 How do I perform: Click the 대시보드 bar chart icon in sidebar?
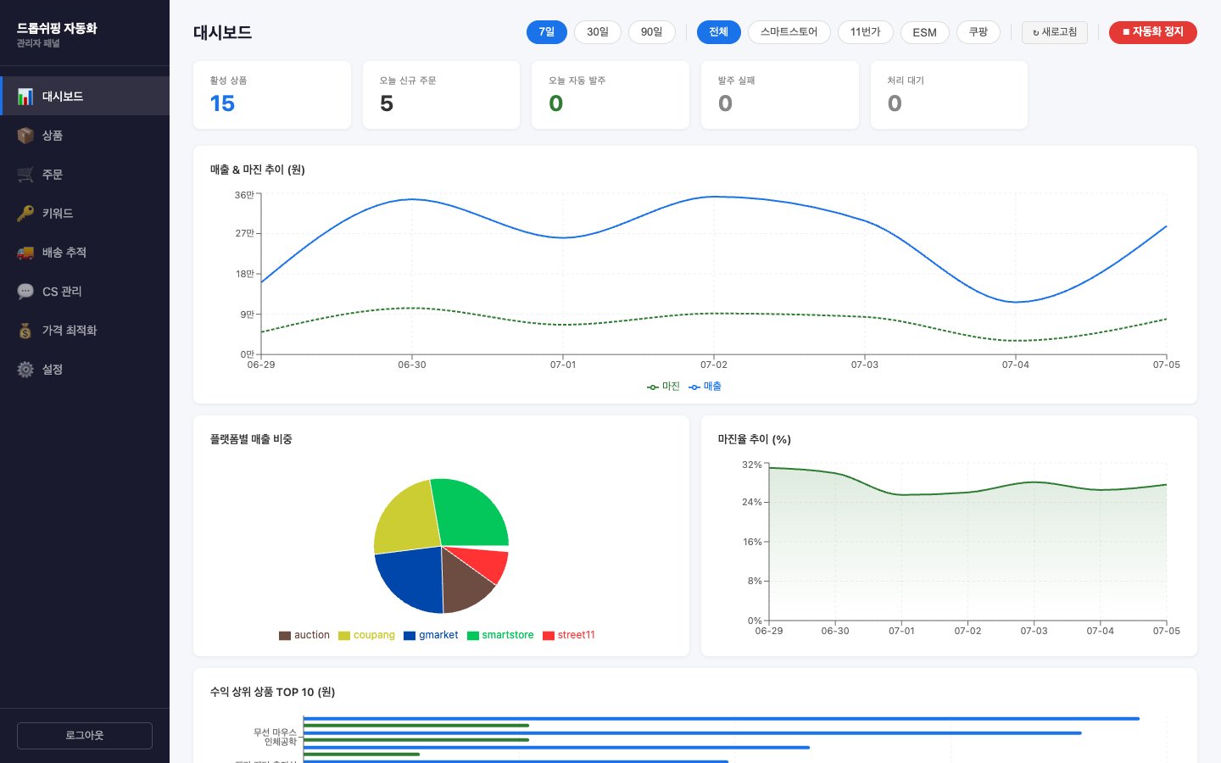click(x=25, y=97)
